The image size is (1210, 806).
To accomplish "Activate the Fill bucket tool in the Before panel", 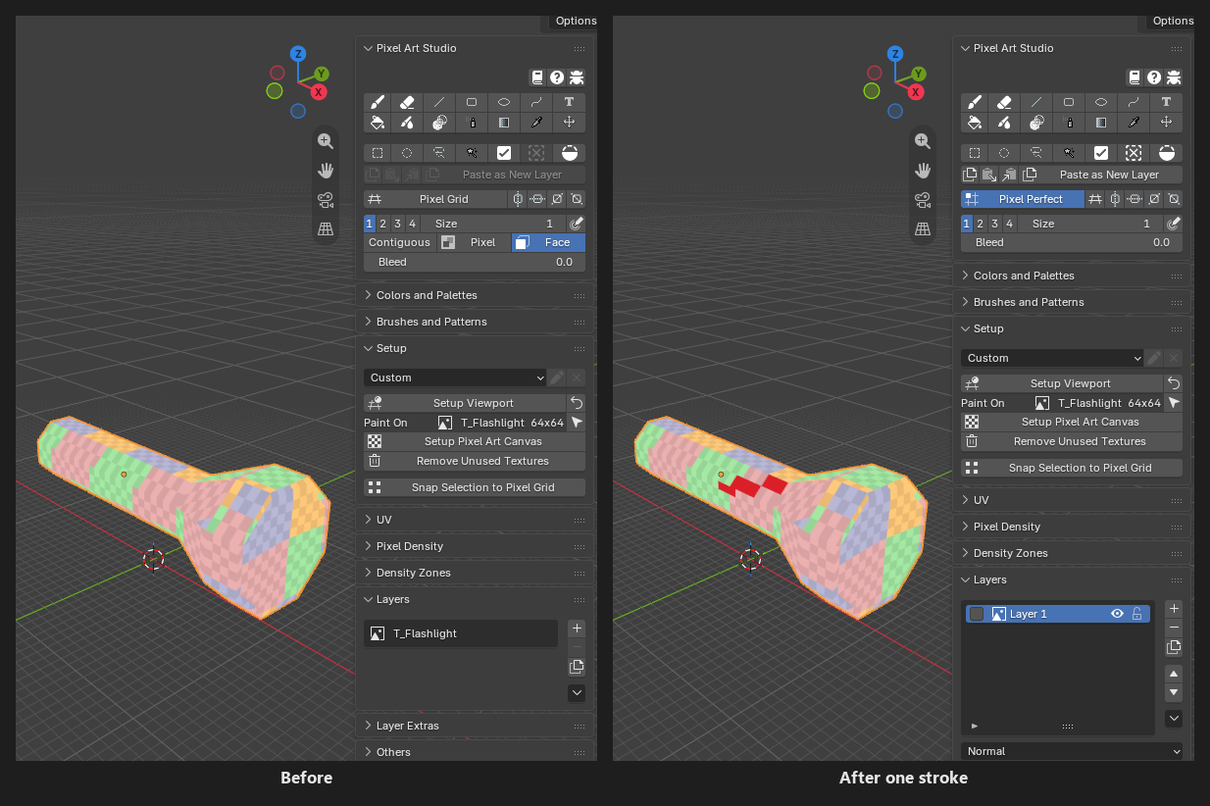I will pos(378,123).
